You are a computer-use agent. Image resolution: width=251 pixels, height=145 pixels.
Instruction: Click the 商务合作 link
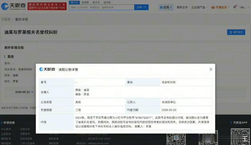click(x=182, y=7)
